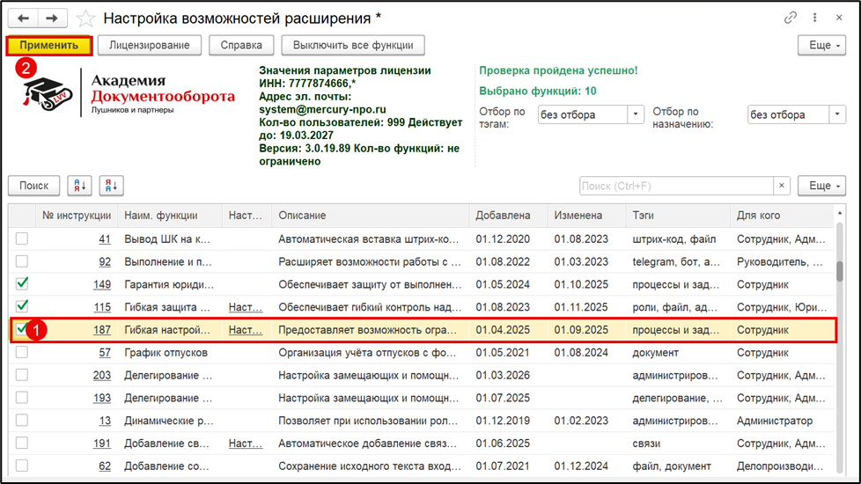Sort by № инструкции column header

pos(77,215)
